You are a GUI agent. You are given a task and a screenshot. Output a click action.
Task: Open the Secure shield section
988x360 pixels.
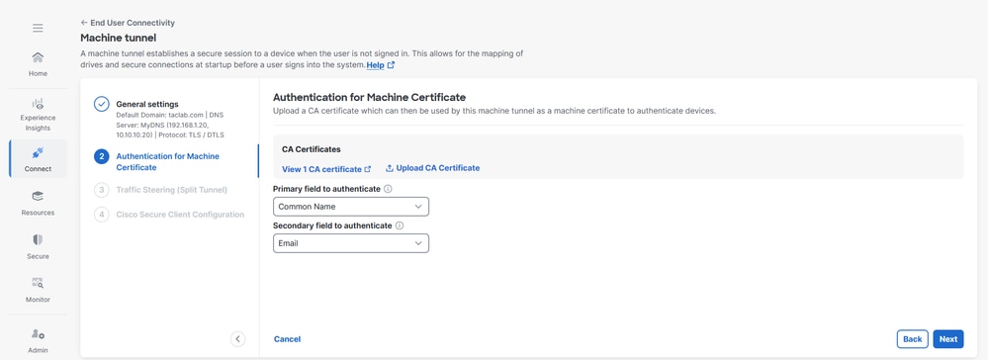point(38,246)
